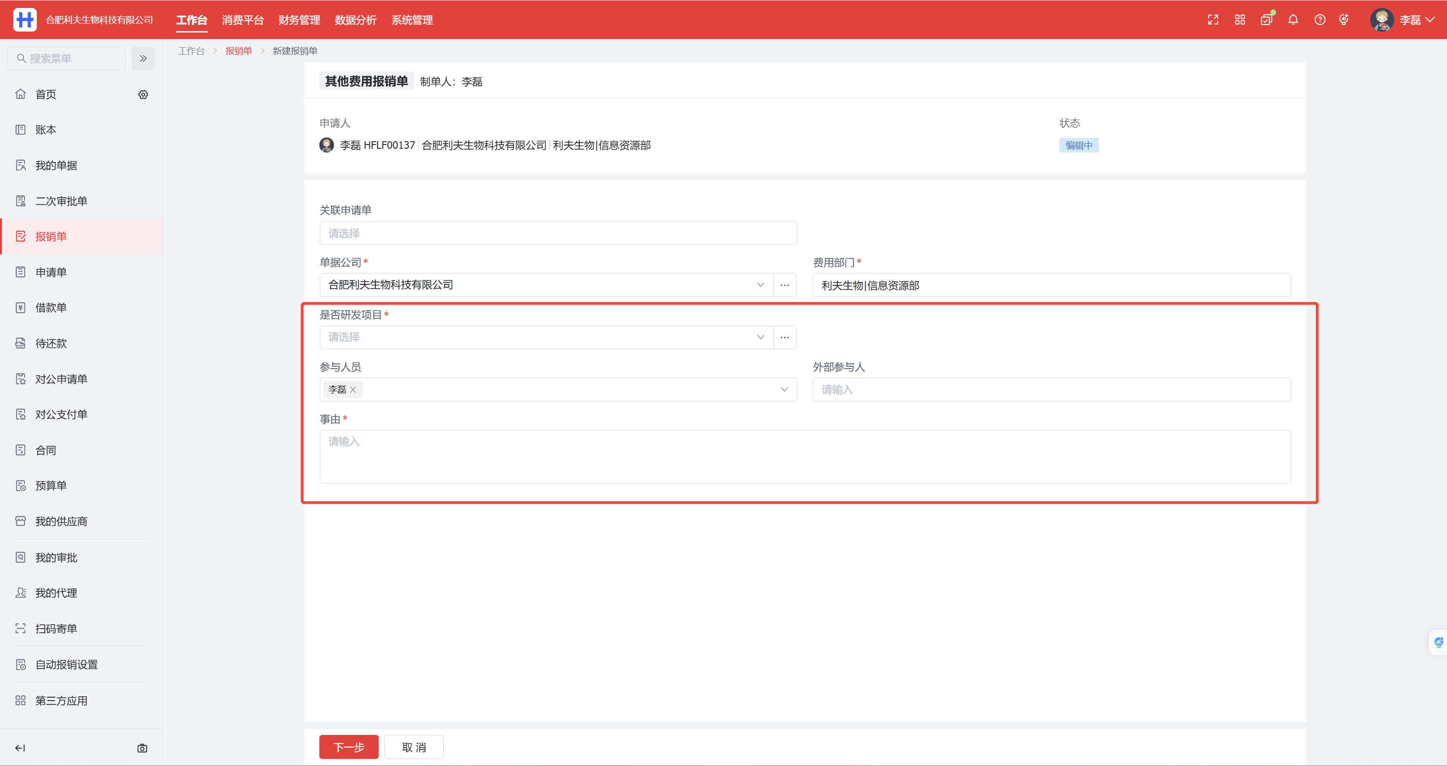Open the approval tasks icon with green dot
This screenshot has width=1447, height=766.
[x=1266, y=20]
